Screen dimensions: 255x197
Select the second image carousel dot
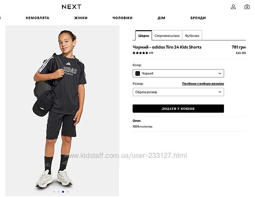tap(58, 192)
